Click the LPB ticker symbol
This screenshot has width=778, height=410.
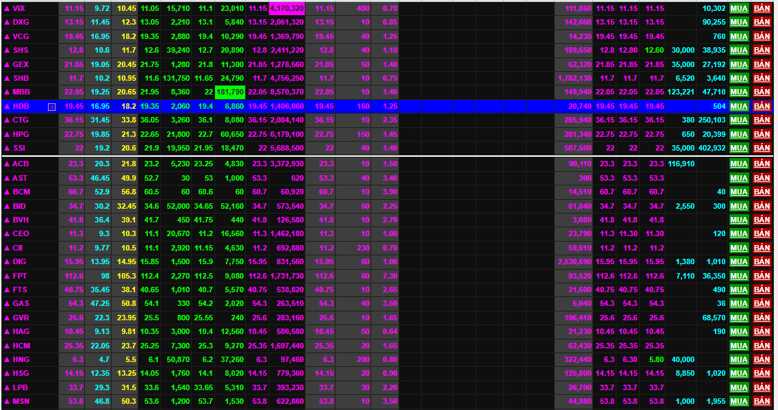(21, 387)
